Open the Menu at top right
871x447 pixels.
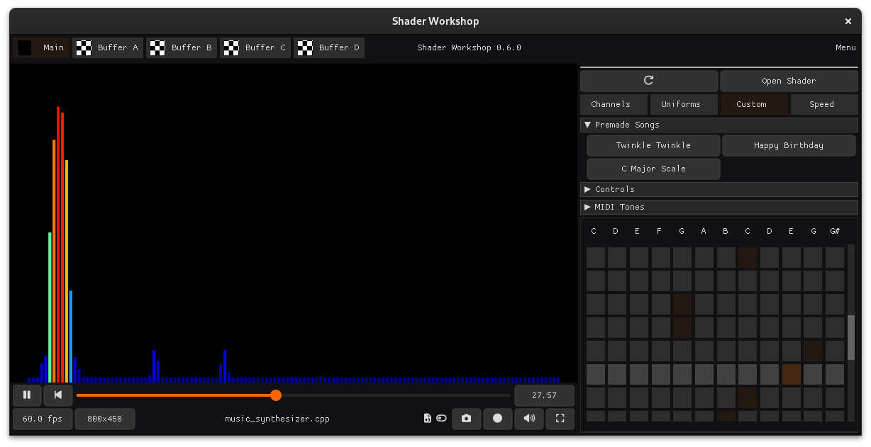tap(845, 47)
